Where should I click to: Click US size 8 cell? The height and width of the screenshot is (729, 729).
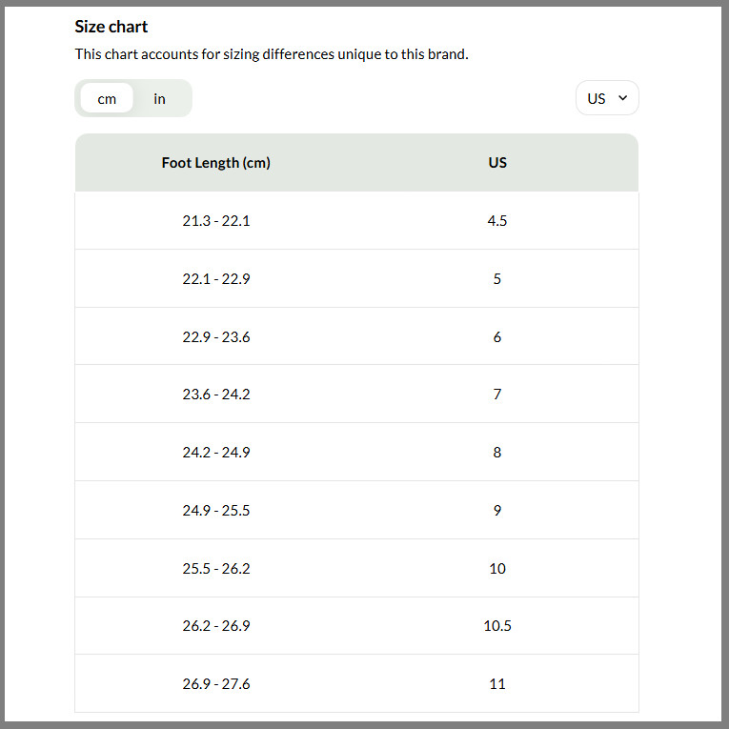point(497,453)
